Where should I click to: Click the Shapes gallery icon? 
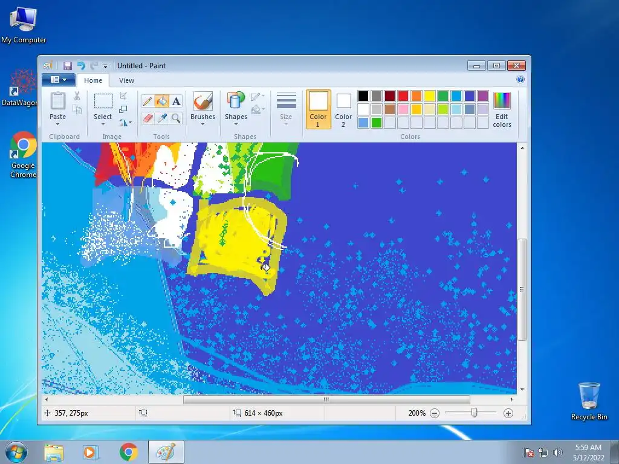coord(236,101)
